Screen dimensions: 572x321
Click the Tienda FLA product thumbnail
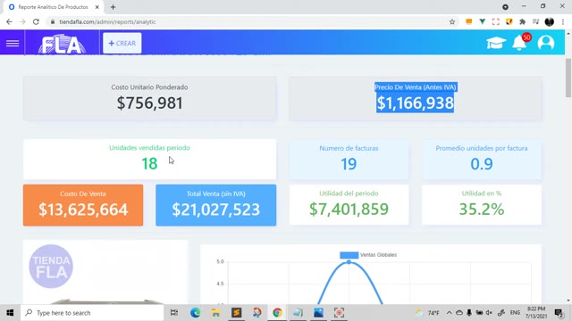[51, 267]
